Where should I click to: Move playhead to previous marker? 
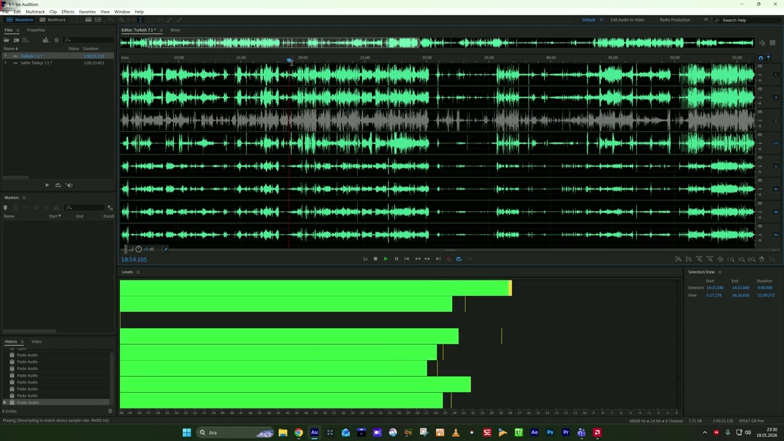407,259
